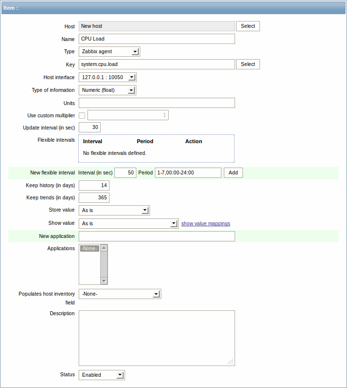Click the 'No flexible intervals defined.' text
Image resolution: width=347 pixels, height=388 pixels.
tap(114, 153)
